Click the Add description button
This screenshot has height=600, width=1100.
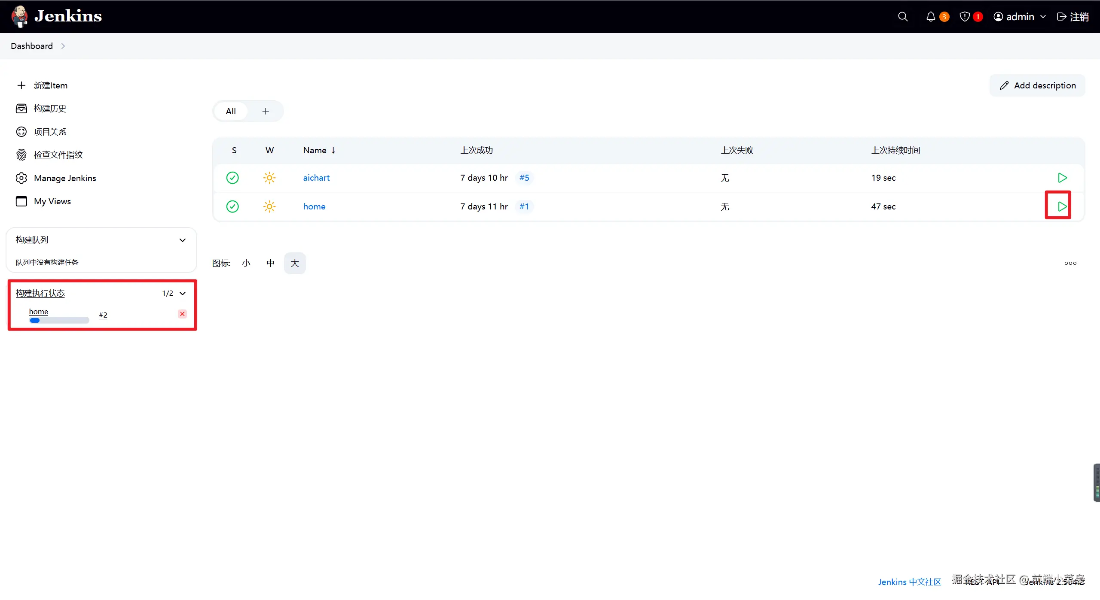point(1037,85)
